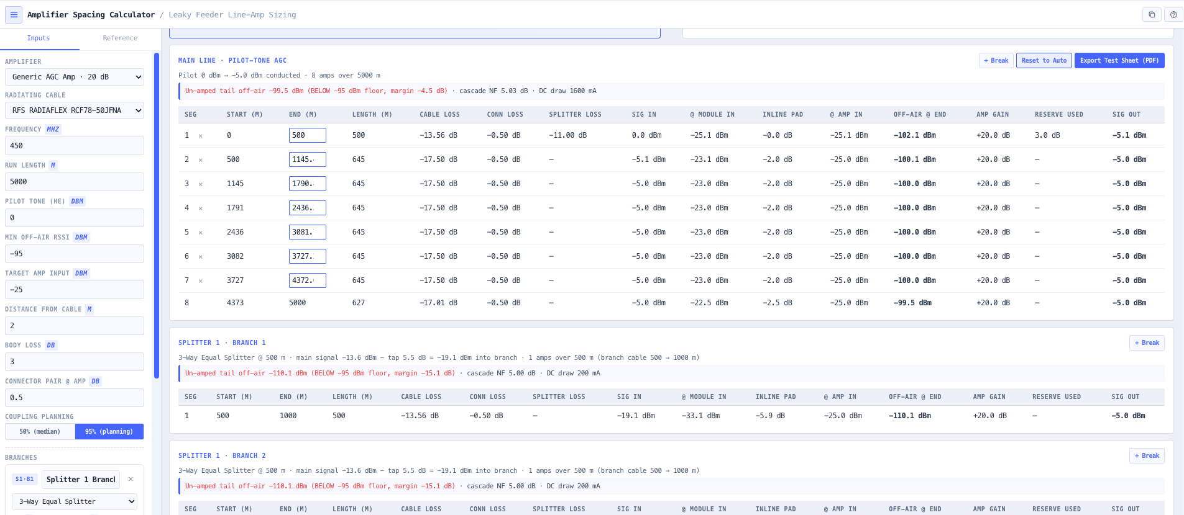Viewport: 1184px width, 515px height.
Task: Select 50% (median) coupling planning
Action: [40, 431]
